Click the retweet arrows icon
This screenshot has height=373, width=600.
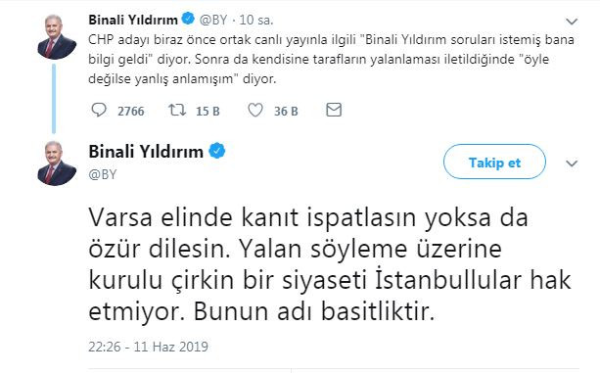177,111
